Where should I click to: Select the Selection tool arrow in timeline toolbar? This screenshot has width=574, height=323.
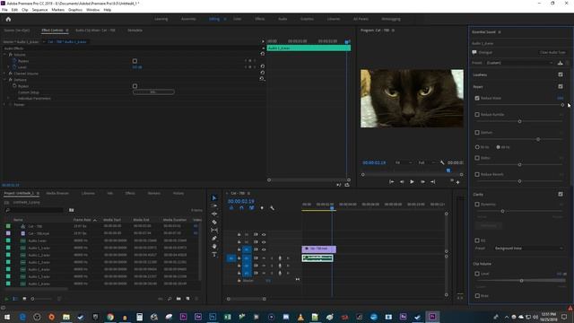point(214,197)
